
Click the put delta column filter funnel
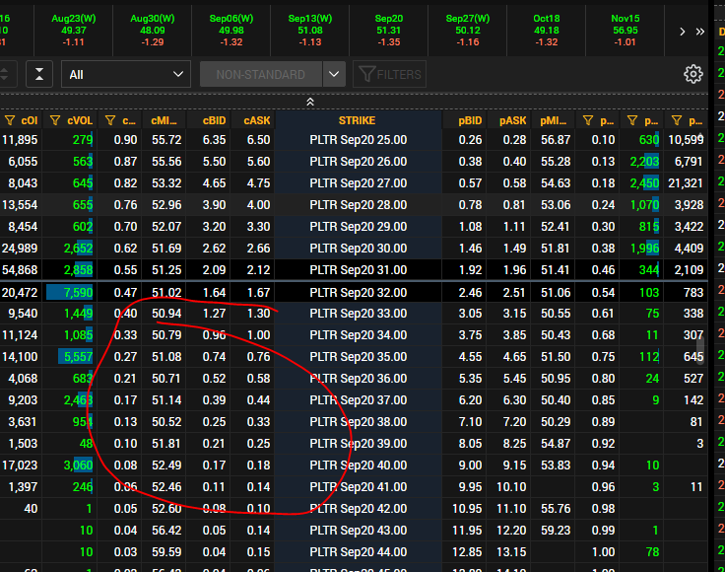tap(588, 120)
